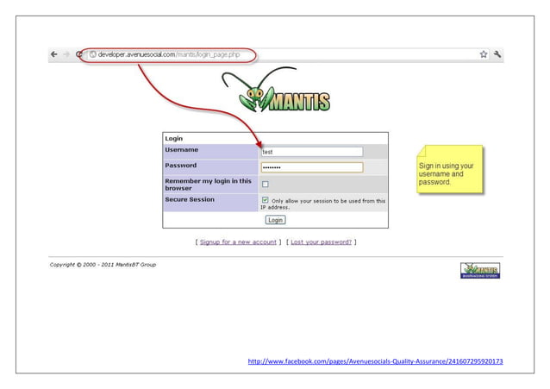Click the Remember my login in this browser label
550x389 pixels.
click(x=208, y=185)
